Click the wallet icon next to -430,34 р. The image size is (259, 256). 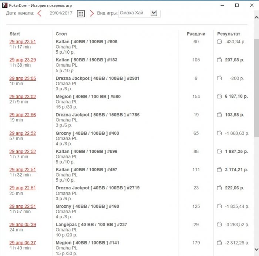point(219,41)
